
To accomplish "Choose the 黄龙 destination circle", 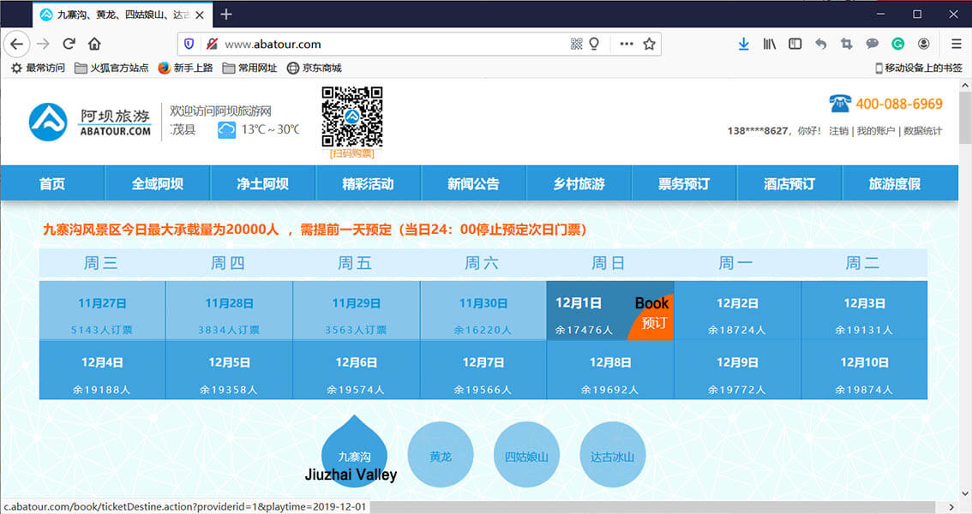I will (x=440, y=455).
